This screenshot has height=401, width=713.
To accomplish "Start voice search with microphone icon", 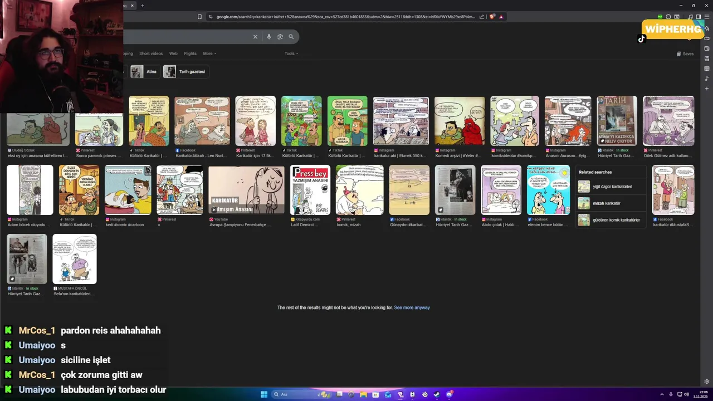I will pyautogui.click(x=268, y=37).
